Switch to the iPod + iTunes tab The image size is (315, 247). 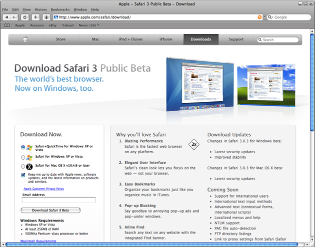[x=130, y=39]
